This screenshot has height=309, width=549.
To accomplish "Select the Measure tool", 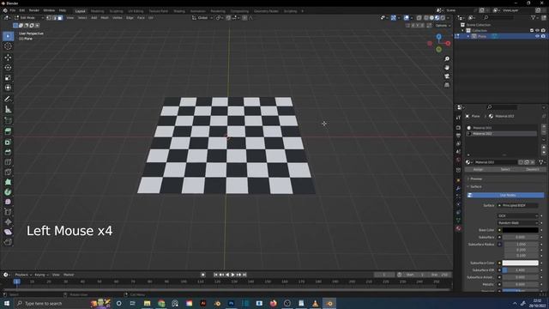I will pos(8,110).
